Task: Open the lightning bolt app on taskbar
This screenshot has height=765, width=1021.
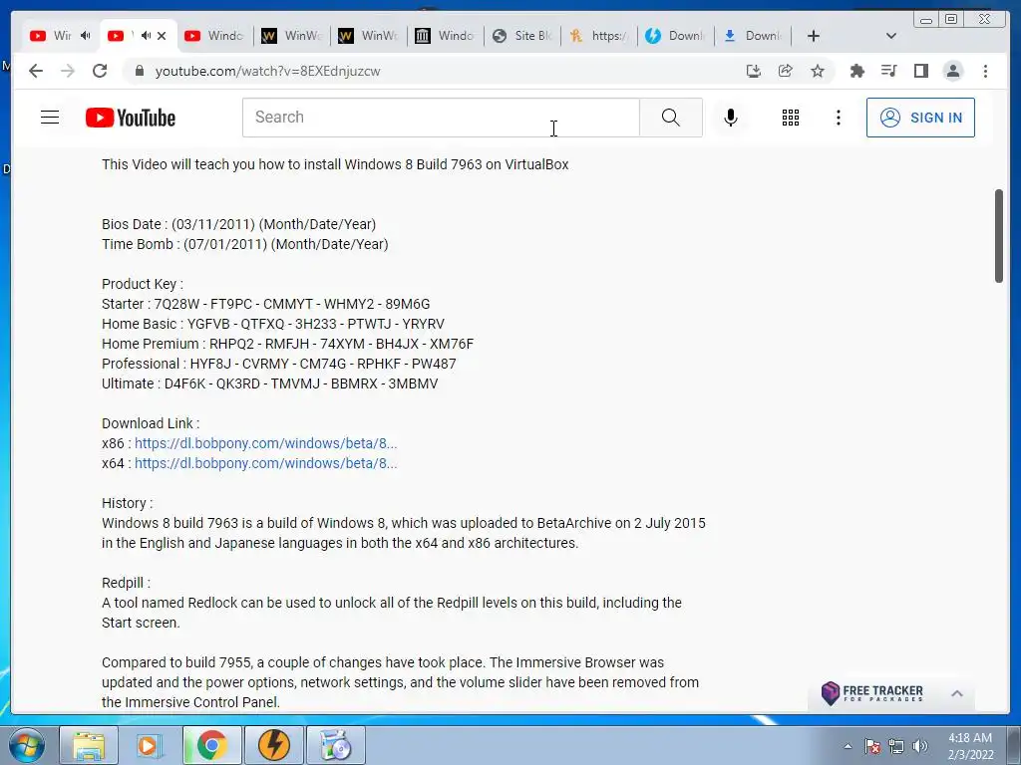Action: [x=274, y=745]
